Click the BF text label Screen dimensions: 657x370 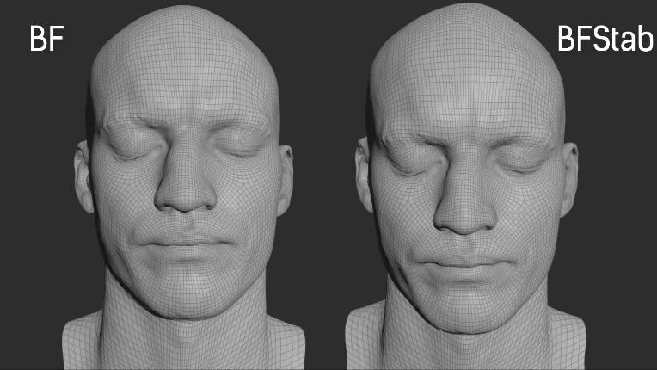point(47,40)
